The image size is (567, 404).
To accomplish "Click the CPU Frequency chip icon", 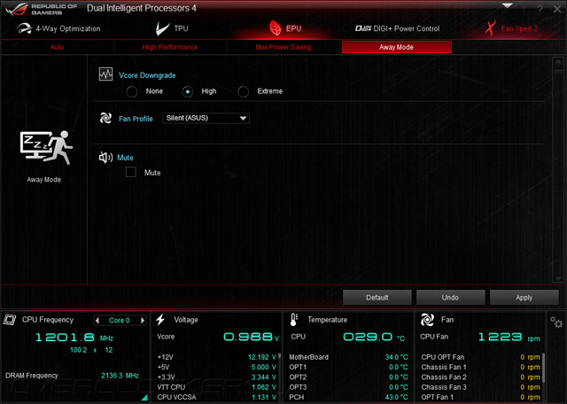I will [x=10, y=320].
